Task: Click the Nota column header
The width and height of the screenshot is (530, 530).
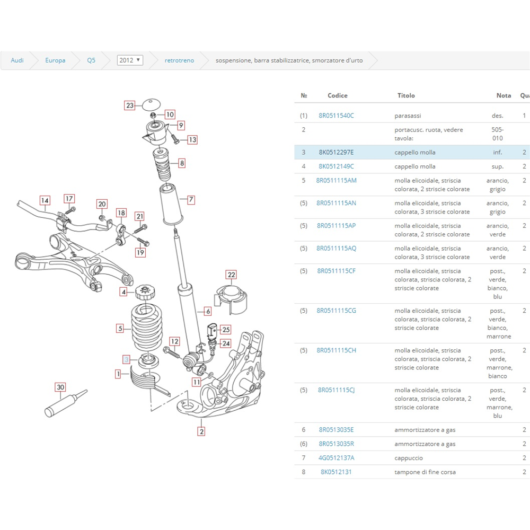Action: (x=503, y=95)
